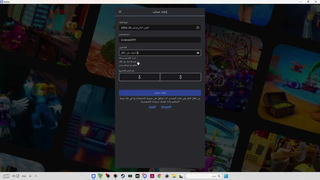Viewport: 320px width, 180px height.
Task: Click the اسم المستخدم username label
Action: [x=124, y=34]
